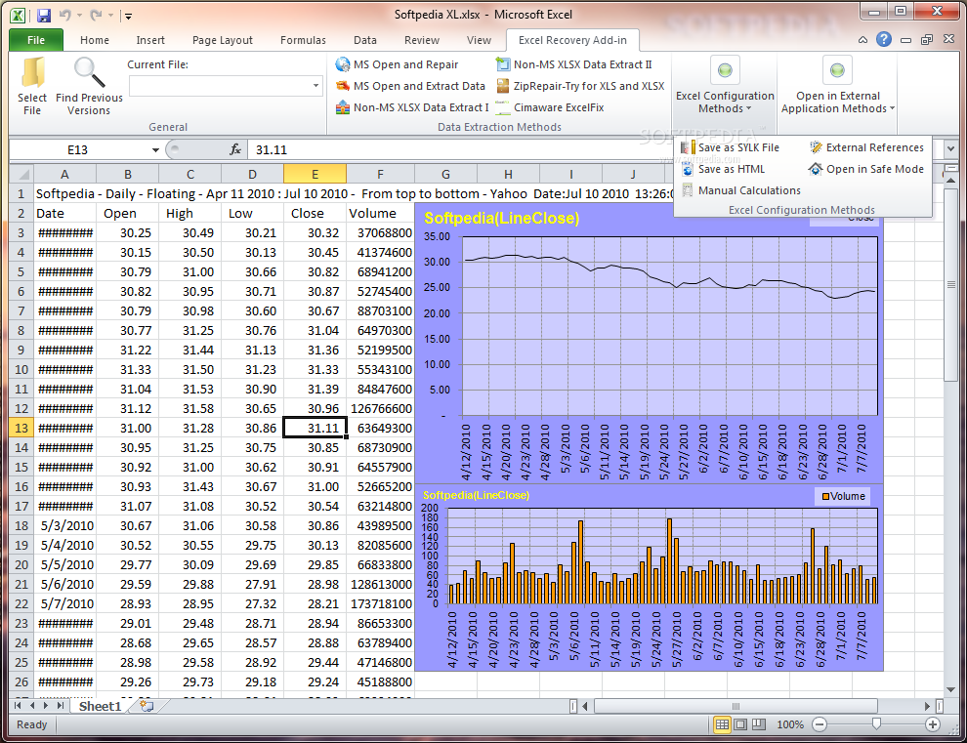Go to the Formulas tab
The image size is (967, 743).
303,40
